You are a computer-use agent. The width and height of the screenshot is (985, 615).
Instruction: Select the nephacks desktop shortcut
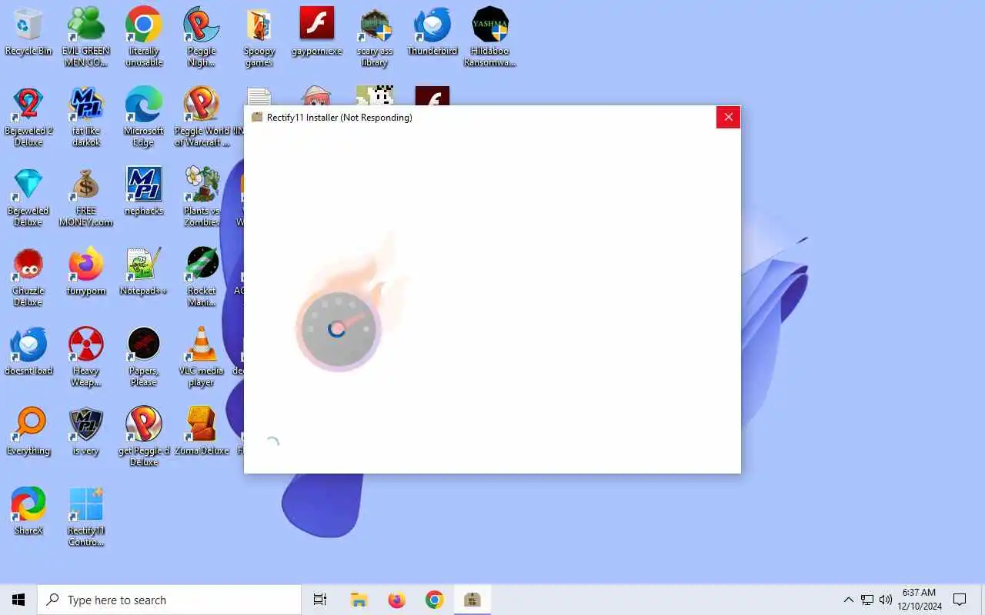144,191
